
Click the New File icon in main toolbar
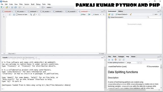2,7
